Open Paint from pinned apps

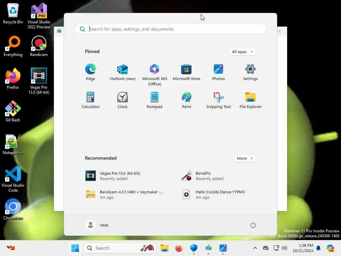[186, 100]
